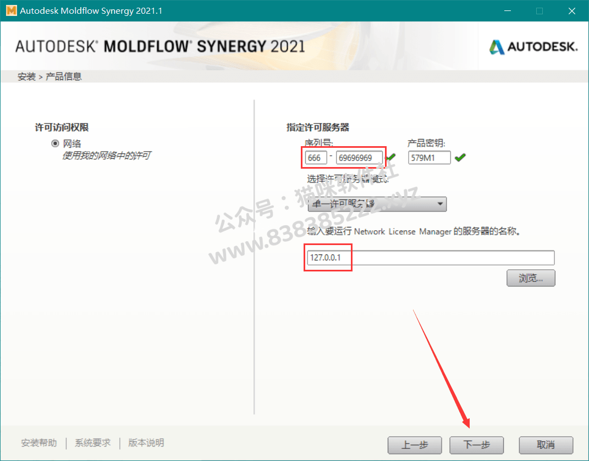Click the product key field 579M1
589x461 pixels.
(429, 158)
